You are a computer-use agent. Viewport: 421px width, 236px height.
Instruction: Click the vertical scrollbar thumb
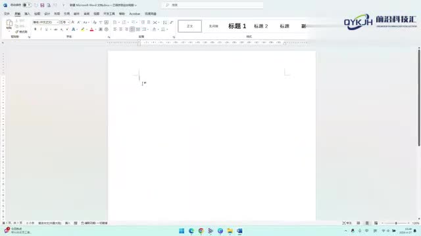pyautogui.click(x=419, y=97)
